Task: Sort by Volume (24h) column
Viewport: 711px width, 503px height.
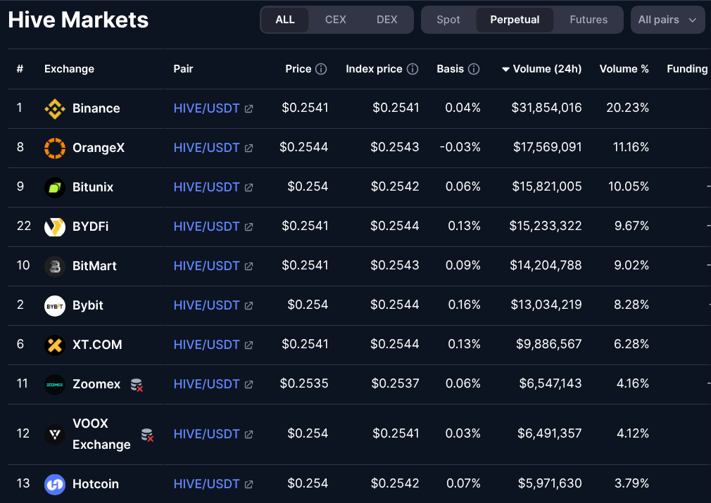Action: pos(542,69)
